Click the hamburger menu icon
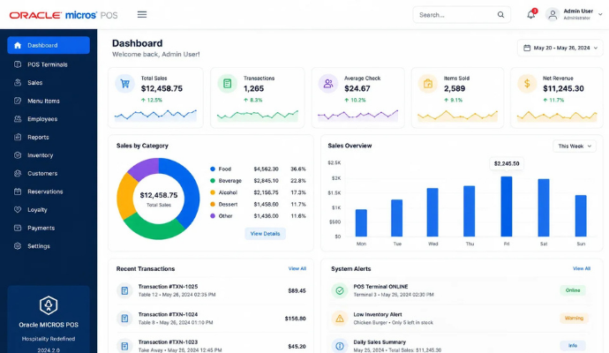Screen dimensions: 609x353 142,15
